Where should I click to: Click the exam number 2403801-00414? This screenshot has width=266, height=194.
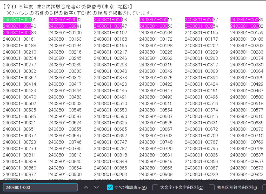(x=19, y=84)
